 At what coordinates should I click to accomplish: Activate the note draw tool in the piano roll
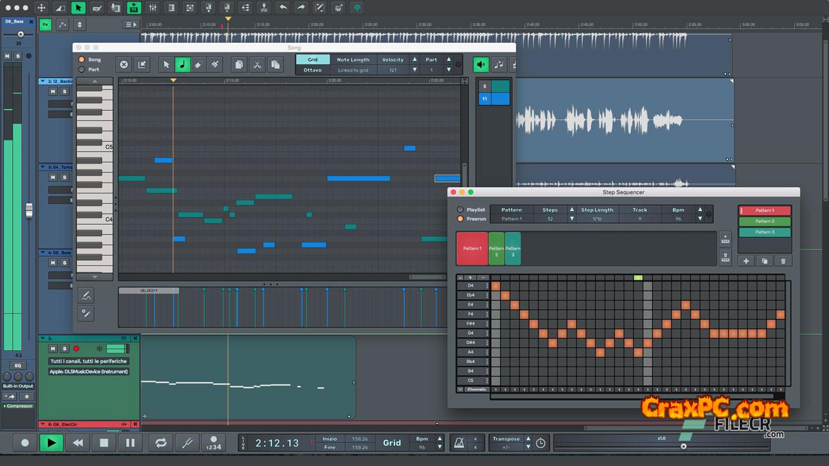pyautogui.click(x=183, y=65)
